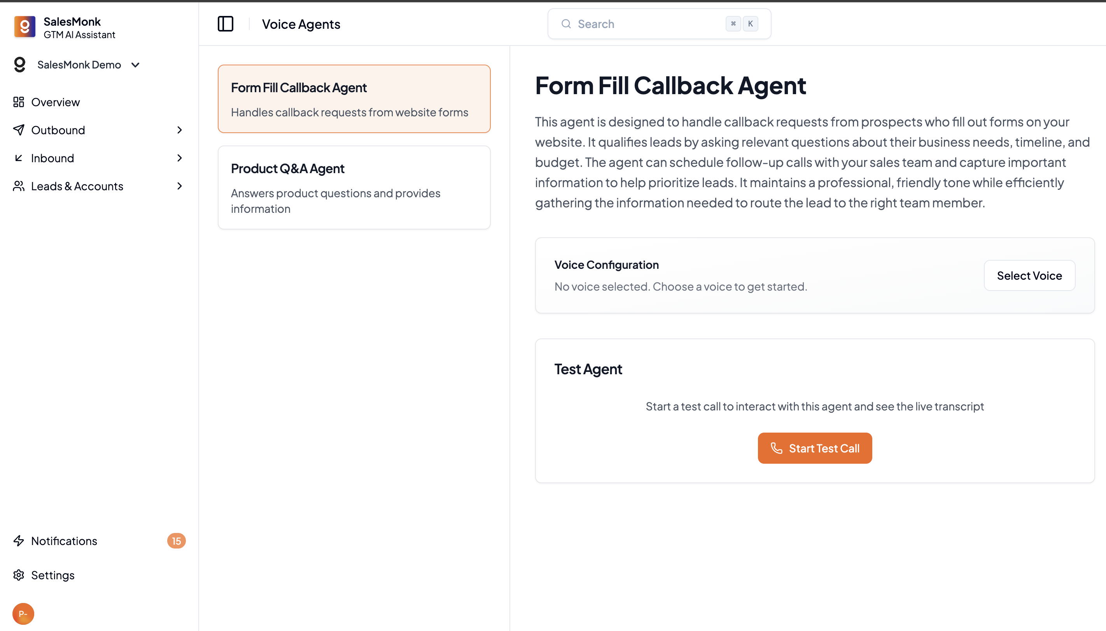
Task: Select the Form Fill Callback Agent card
Action: (x=354, y=99)
